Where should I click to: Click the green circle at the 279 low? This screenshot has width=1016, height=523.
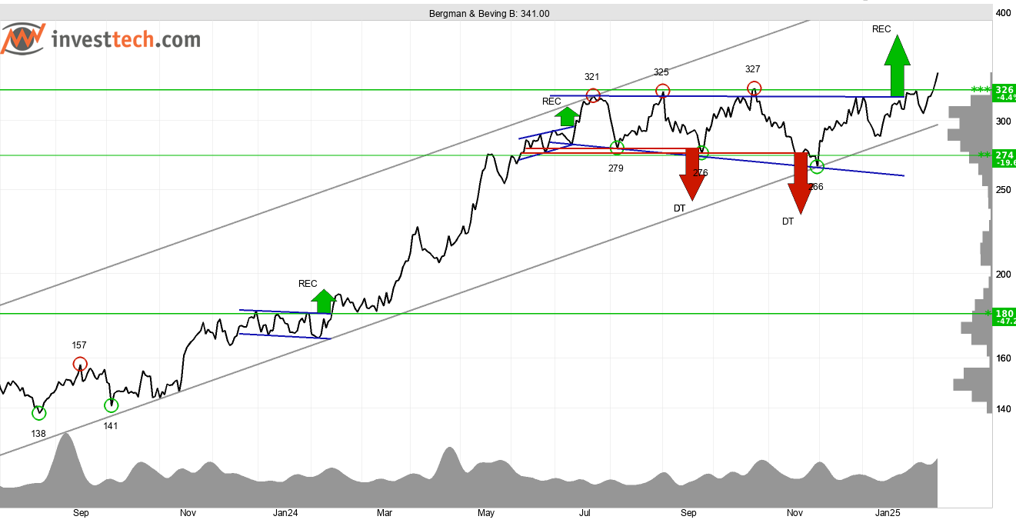coord(617,148)
